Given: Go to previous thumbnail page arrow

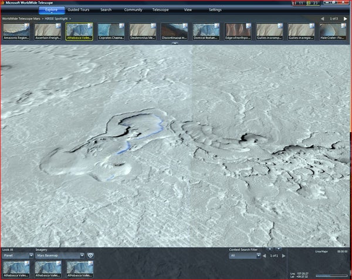Looking at the screenshot, I should point(322,19).
